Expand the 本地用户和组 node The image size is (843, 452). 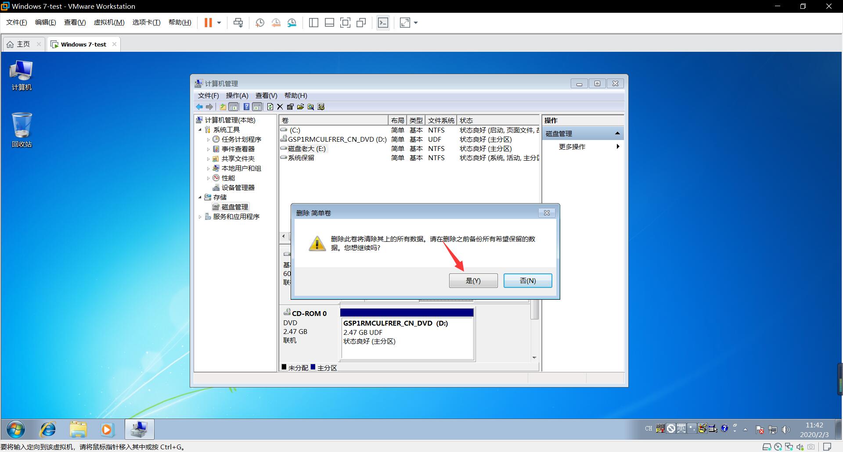tap(208, 169)
